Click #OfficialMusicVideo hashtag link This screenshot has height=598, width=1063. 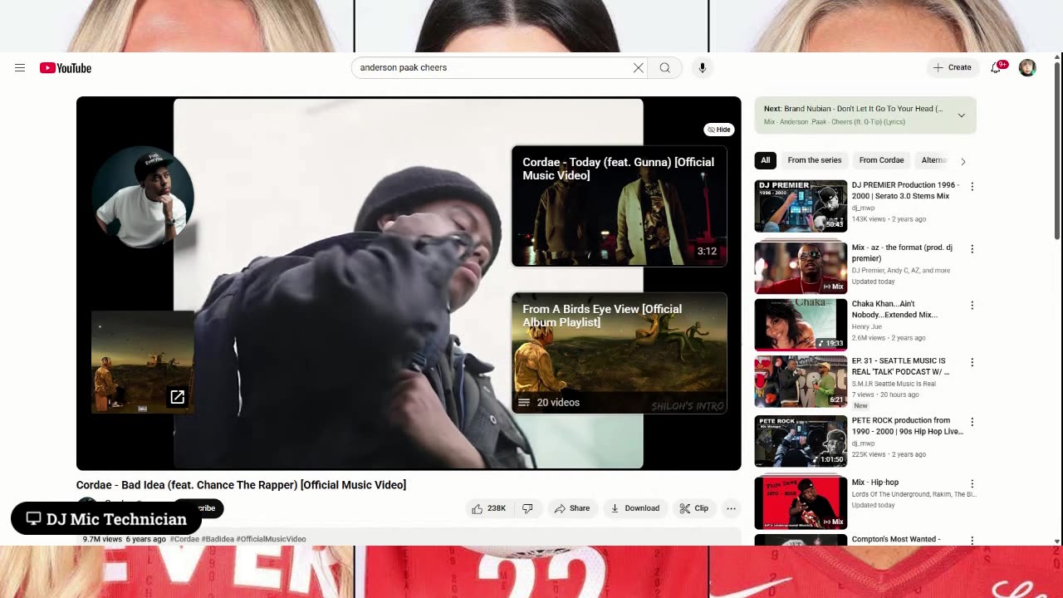pyautogui.click(x=271, y=539)
